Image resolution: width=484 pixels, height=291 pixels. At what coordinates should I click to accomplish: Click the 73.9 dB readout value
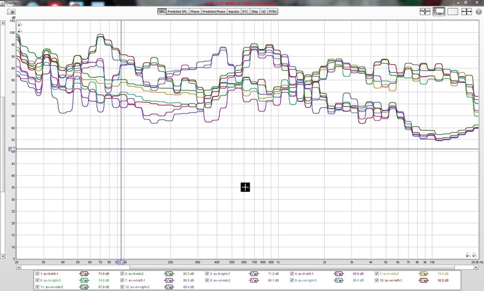coord(104,274)
